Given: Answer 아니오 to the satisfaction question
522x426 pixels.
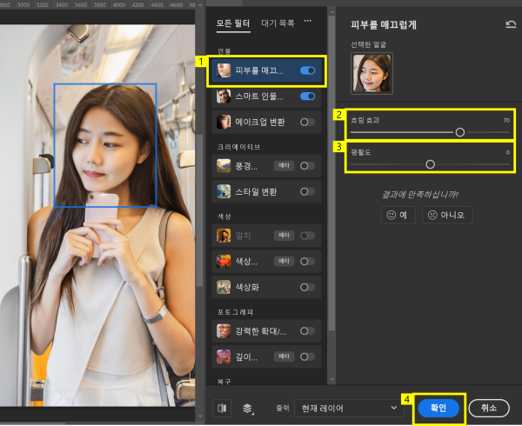Looking at the screenshot, I should (447, 215).
